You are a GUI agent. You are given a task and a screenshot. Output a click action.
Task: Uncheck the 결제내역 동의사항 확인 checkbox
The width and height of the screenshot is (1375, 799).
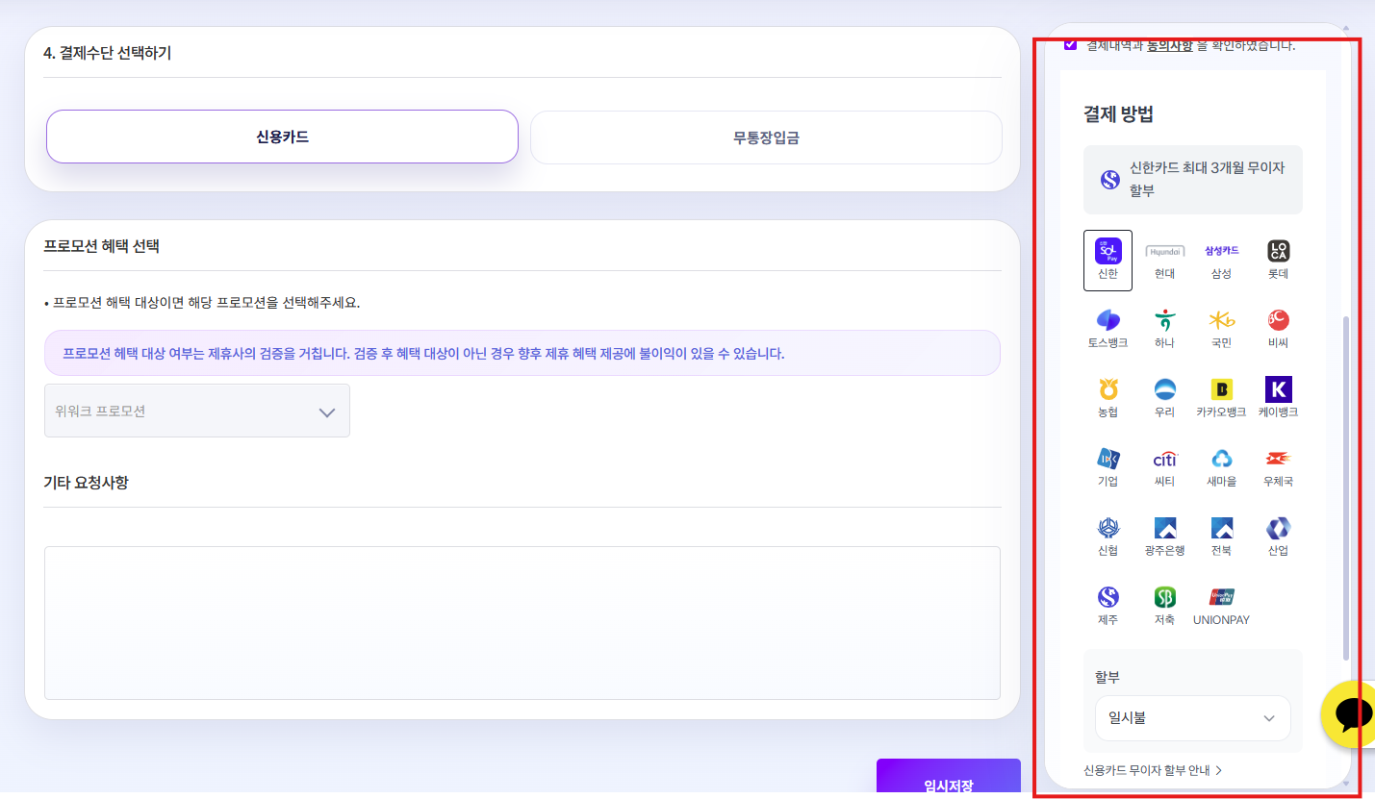[x=1070, y=44]
